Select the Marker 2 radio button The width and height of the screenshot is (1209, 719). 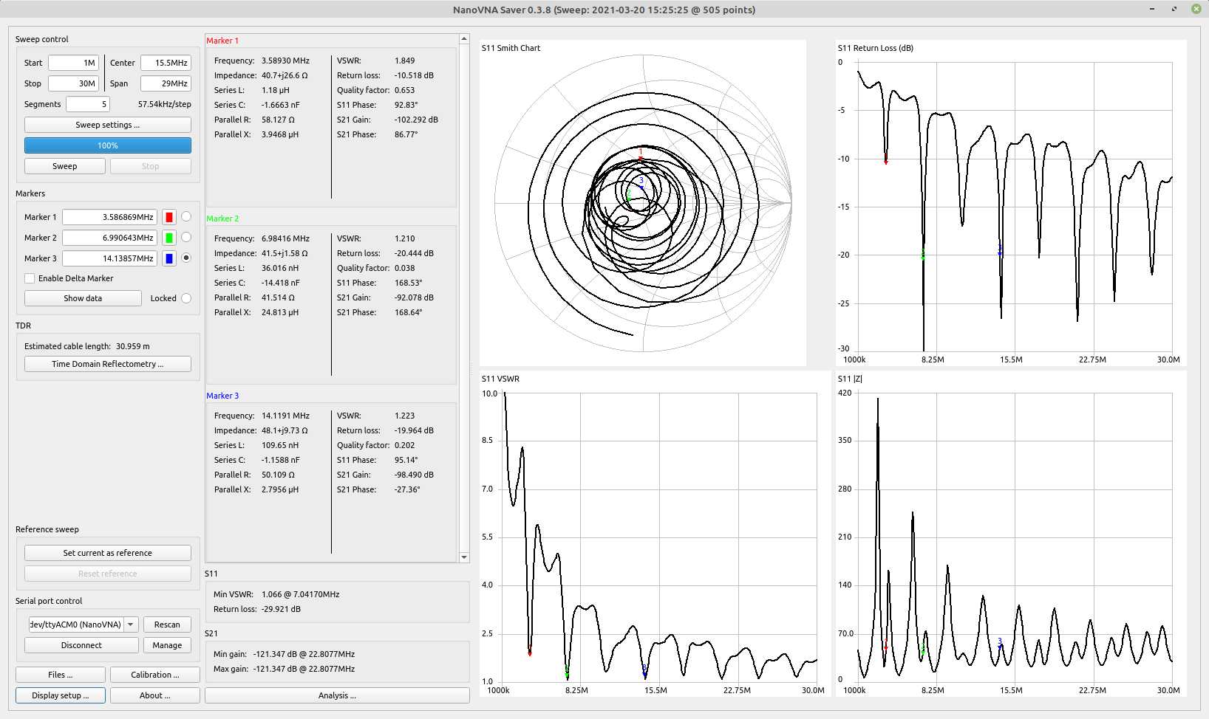pos(186,237)
